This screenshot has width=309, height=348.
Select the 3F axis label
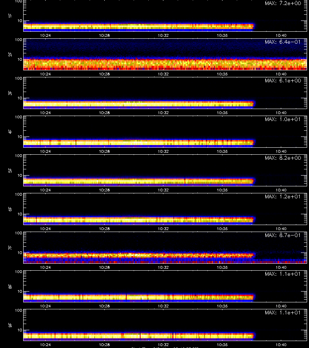click(10, 93)
